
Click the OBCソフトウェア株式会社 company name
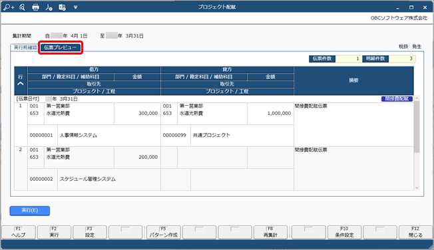[x=399, y=18]
